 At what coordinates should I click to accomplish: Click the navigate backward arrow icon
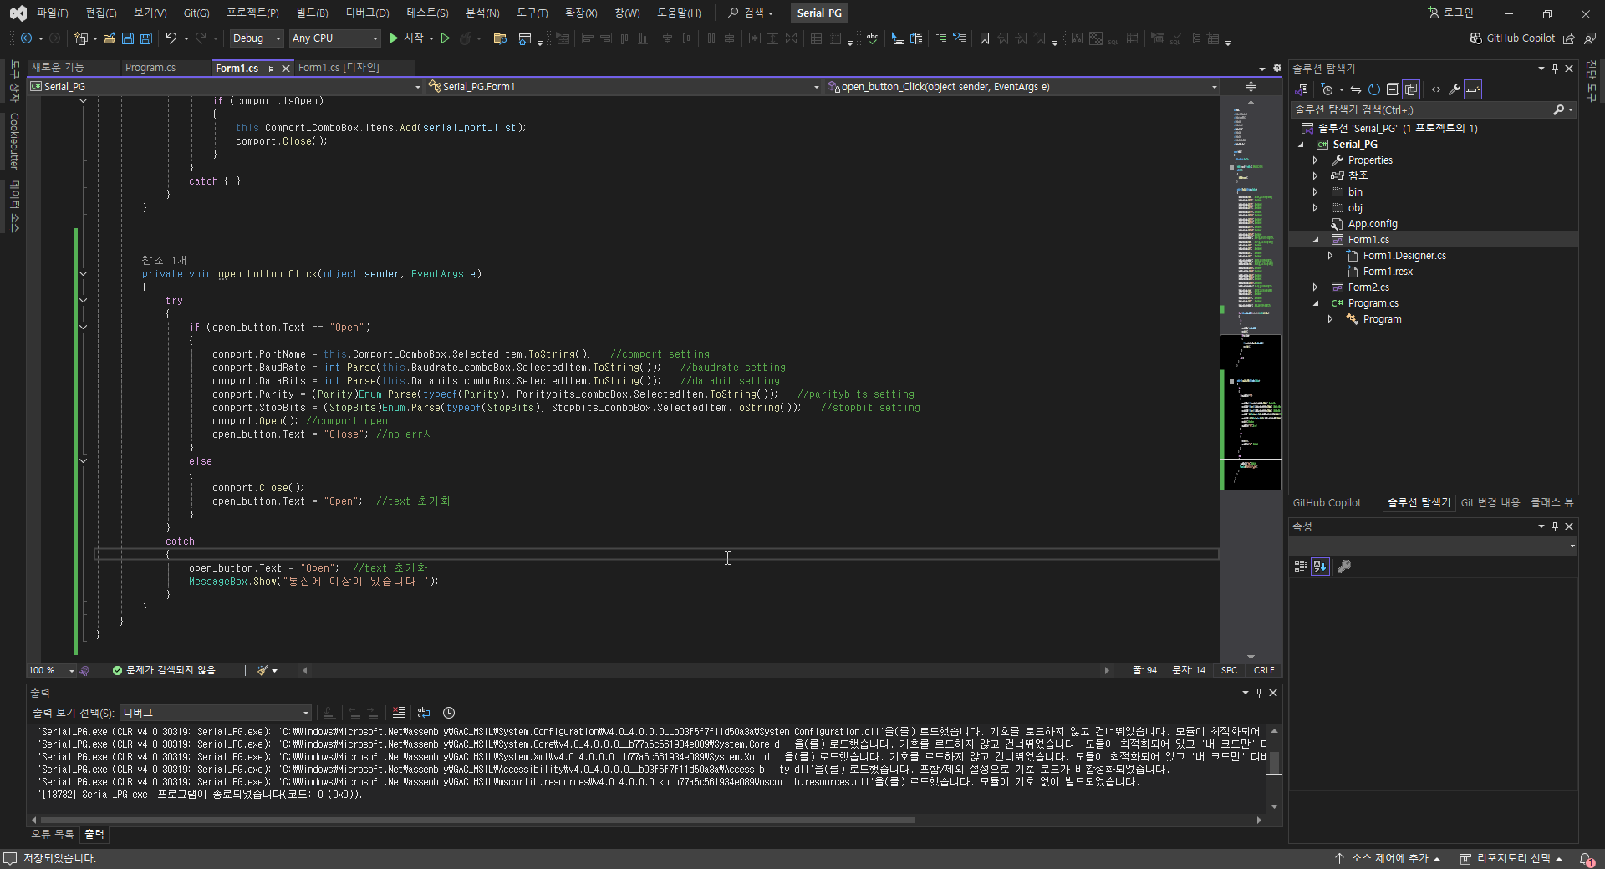[26, 38]
